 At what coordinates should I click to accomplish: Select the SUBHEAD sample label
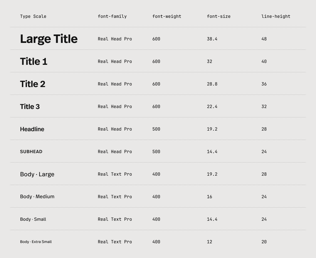31,152
